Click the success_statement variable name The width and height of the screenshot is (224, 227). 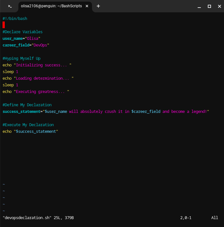[22, 112]
